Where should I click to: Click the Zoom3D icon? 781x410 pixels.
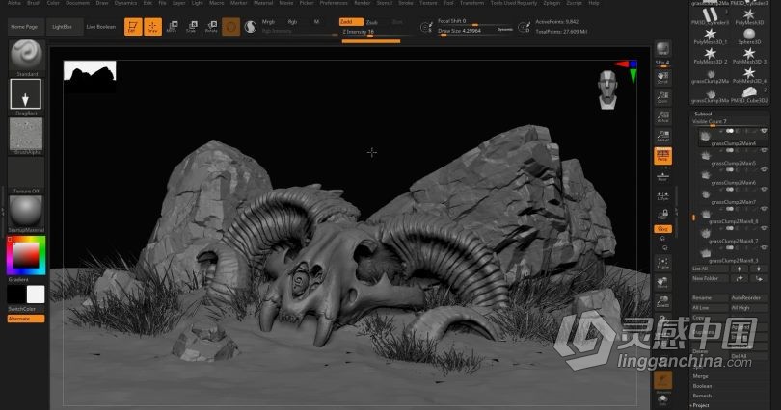pyautogui.click(x=663, y=301)
